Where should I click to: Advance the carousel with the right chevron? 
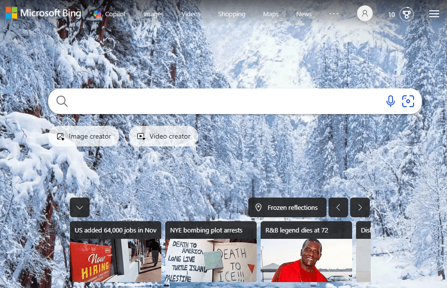pyautogui.click(x=360, y=207)
